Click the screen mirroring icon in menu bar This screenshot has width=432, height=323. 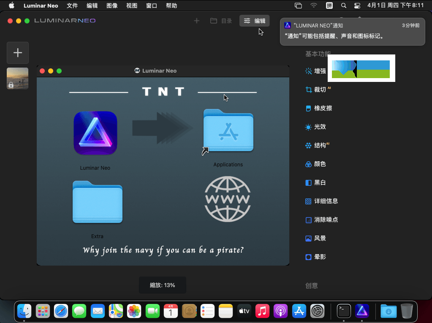pos(298,5)
